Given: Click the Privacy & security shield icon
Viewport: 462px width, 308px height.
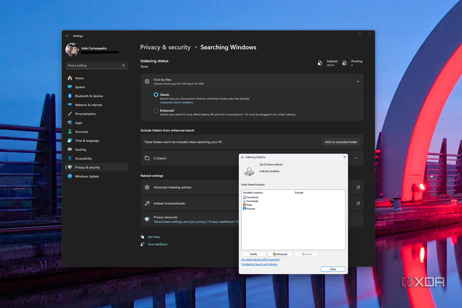Looking at the screenshot, I should click(70, 167).
